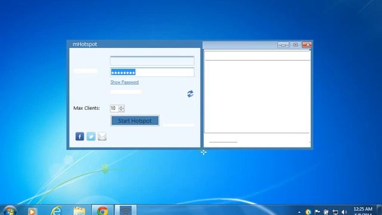Select mHotspot wifi icon in taskbar
The height and width of the screenshot is (215, 382).
point(125,211)
